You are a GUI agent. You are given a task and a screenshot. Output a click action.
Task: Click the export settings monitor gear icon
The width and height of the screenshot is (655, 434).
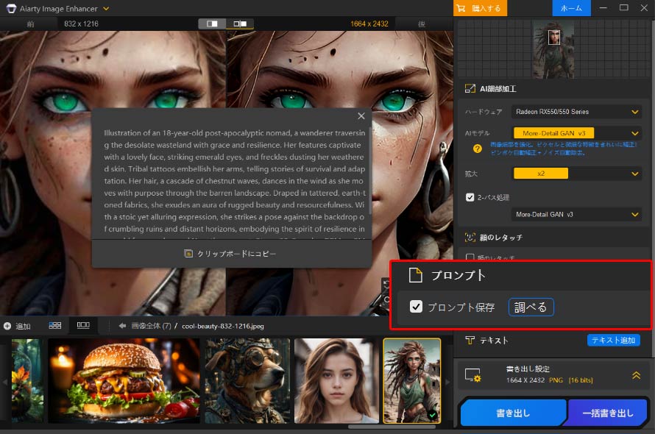[x=473, y=374]
